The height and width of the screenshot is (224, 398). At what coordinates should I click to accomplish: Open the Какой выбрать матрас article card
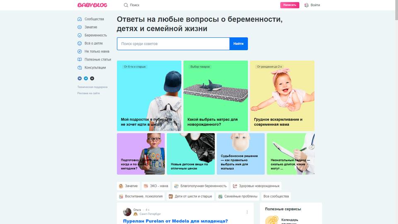[216, 96]
